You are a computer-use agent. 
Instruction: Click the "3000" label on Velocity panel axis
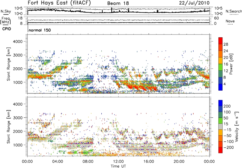point(18,118)
